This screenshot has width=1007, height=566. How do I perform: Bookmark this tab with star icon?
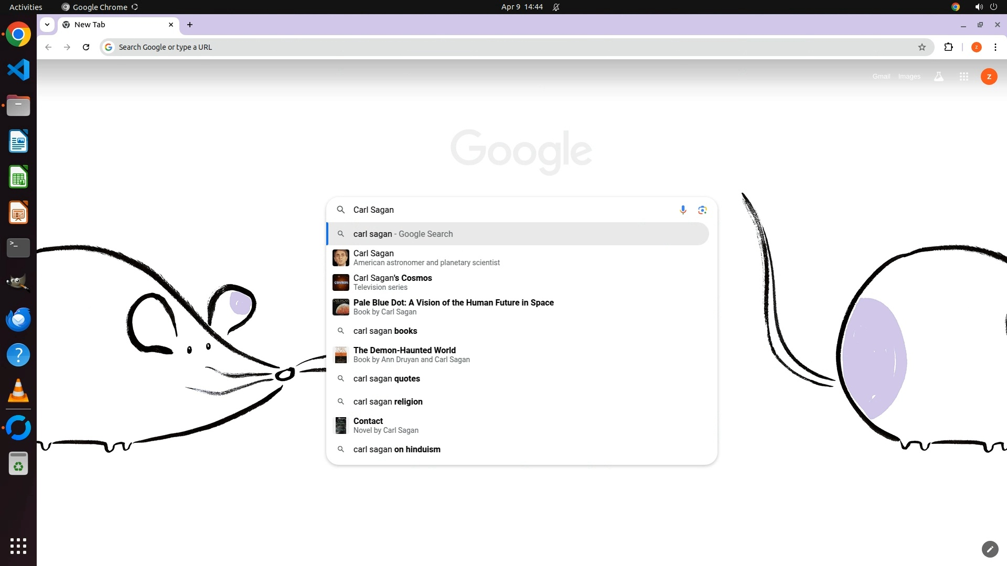(x=922, y=47)
